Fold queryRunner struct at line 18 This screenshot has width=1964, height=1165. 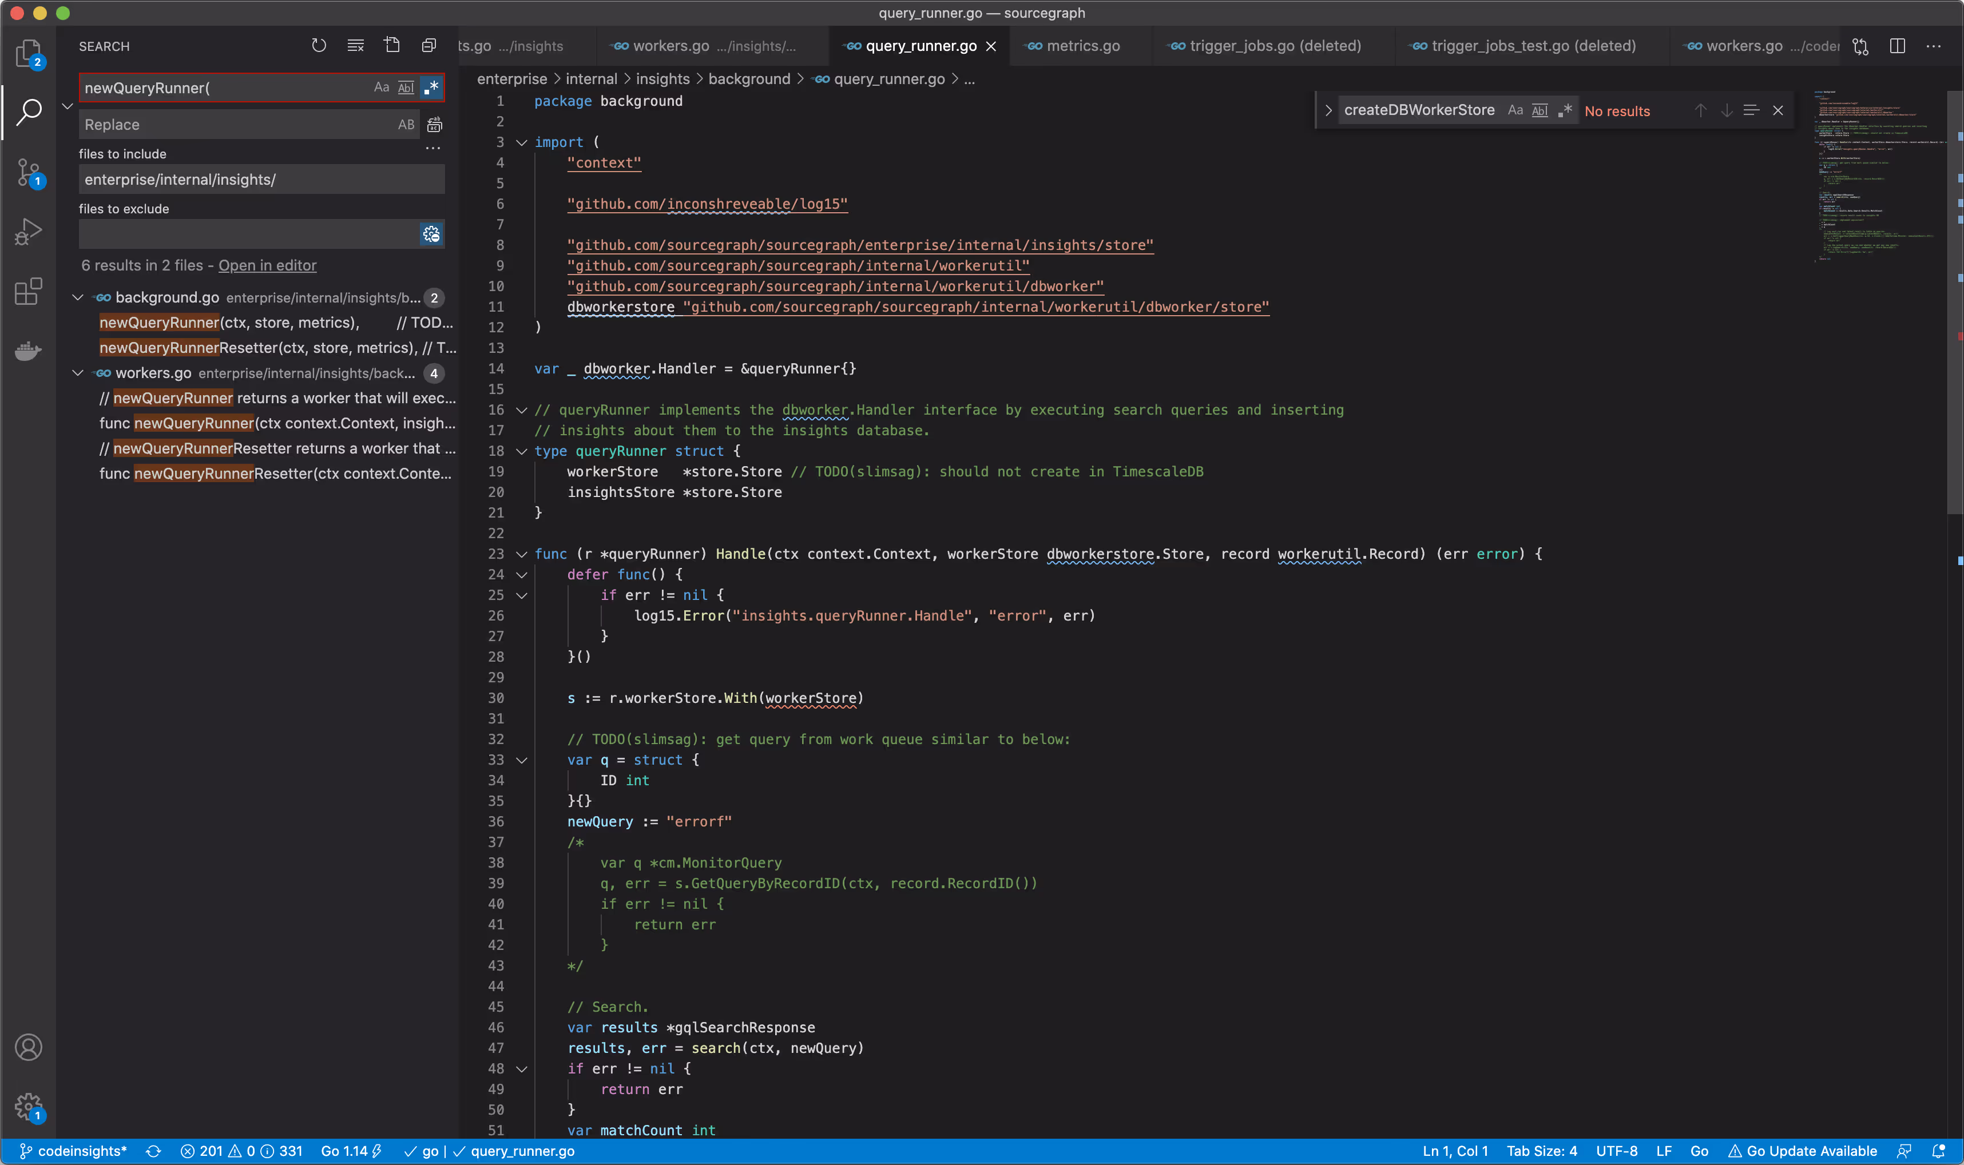coord(521,451)
